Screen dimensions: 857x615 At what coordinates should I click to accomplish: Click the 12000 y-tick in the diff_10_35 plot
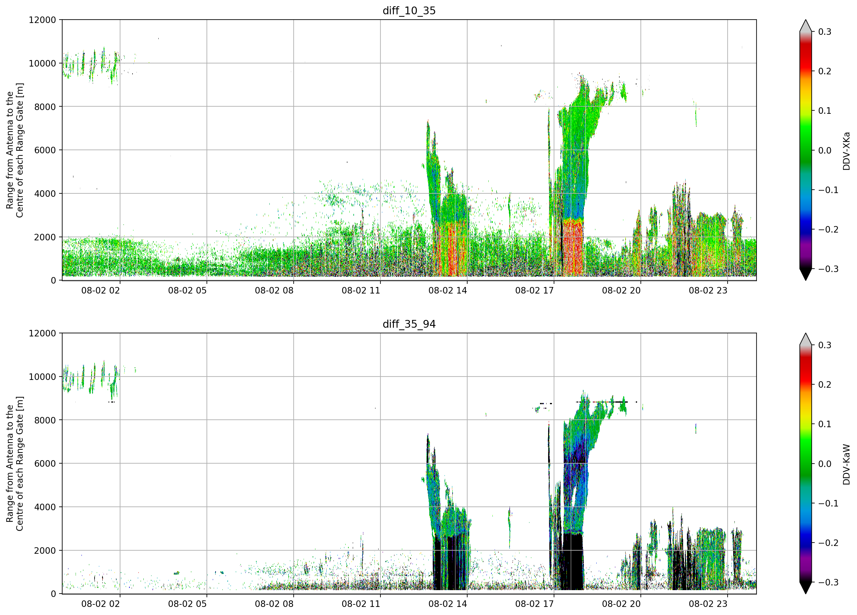click(42, 20)
